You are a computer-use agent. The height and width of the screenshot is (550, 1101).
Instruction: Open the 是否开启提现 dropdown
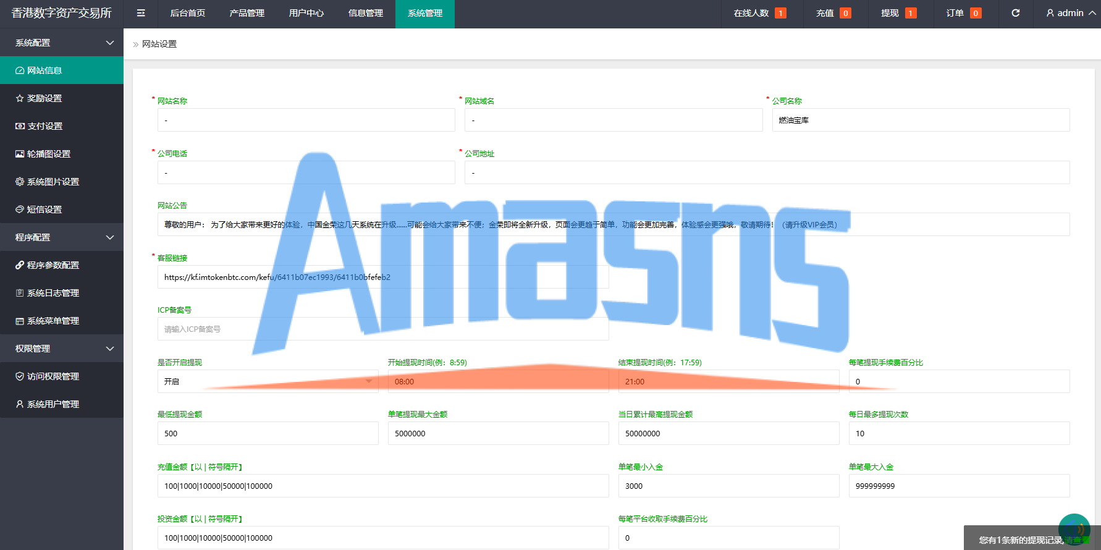point(268,381)
